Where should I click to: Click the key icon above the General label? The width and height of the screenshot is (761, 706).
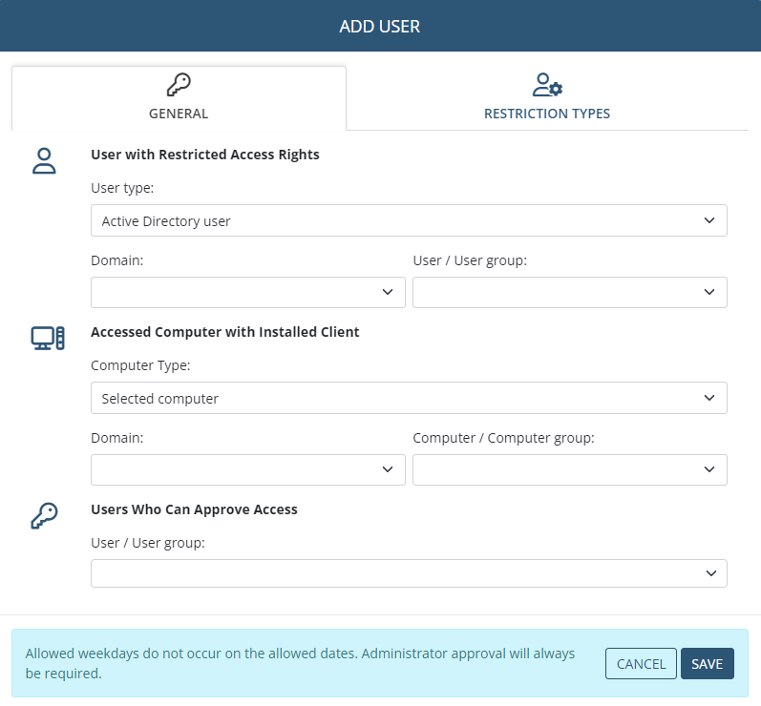[x=179, y=86]
